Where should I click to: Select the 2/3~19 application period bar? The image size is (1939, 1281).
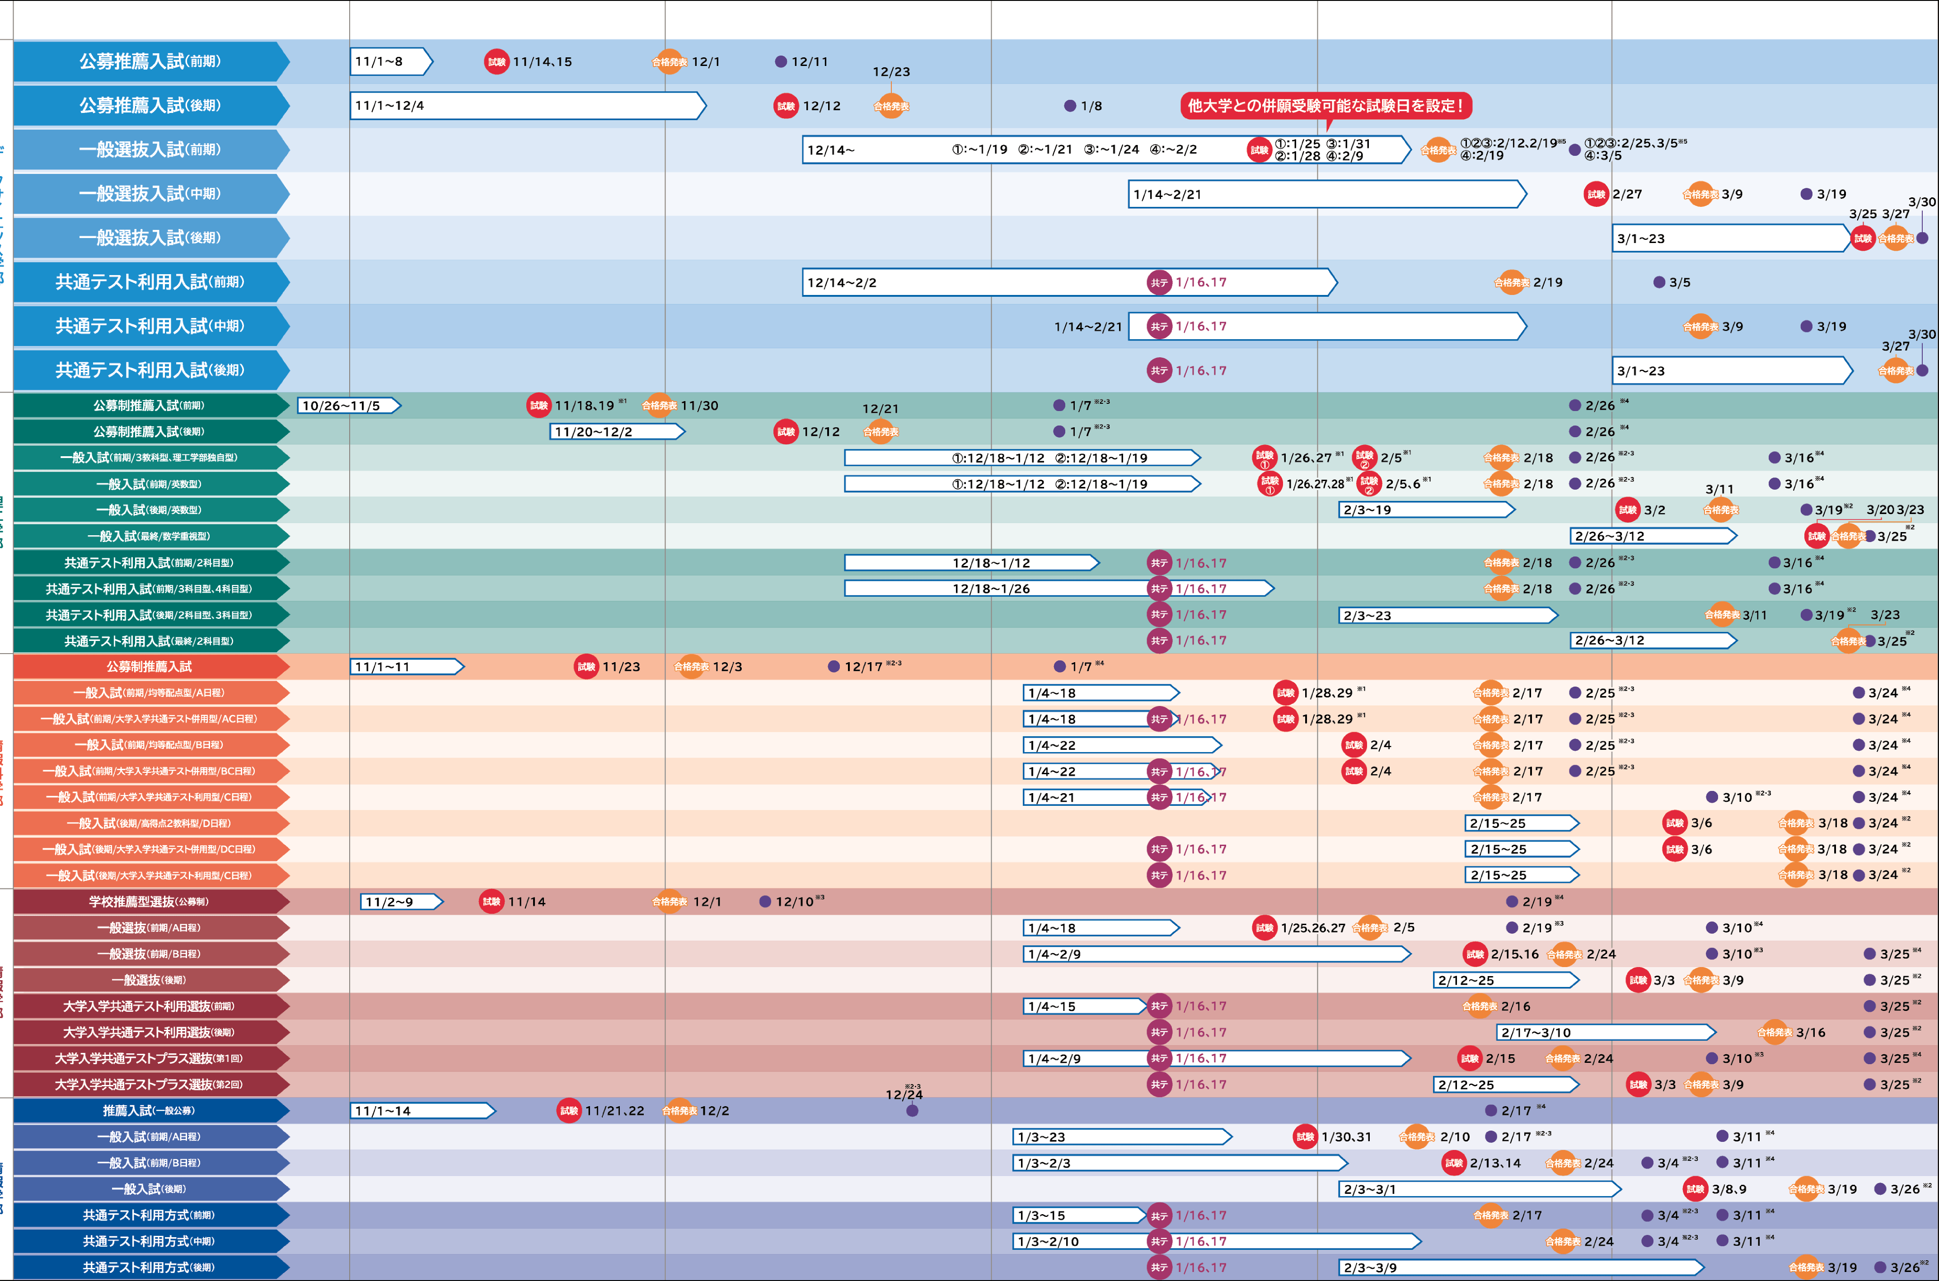[x=1428, y=510]
